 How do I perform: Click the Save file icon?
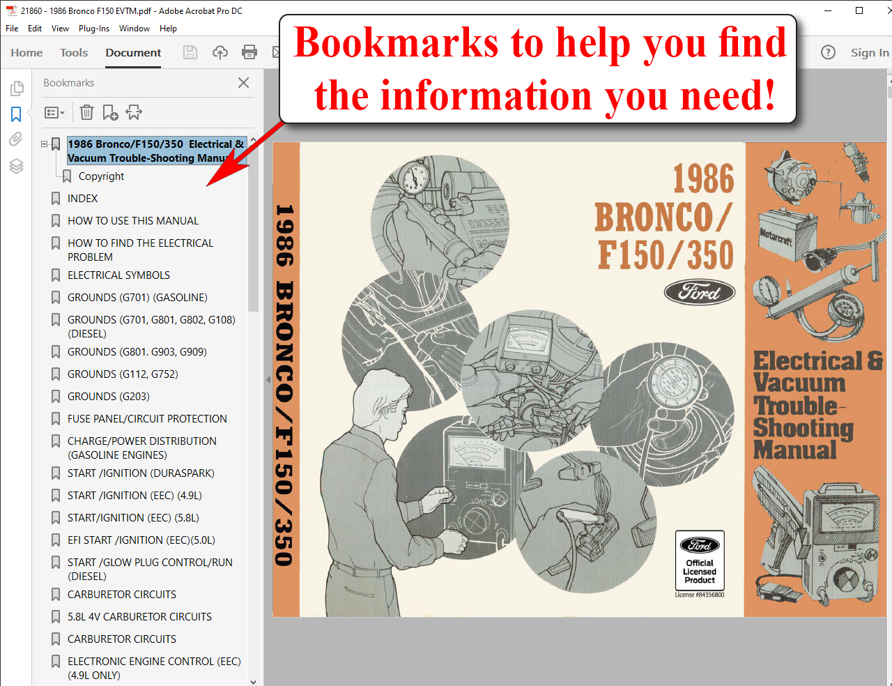click(x=190, y=52)
